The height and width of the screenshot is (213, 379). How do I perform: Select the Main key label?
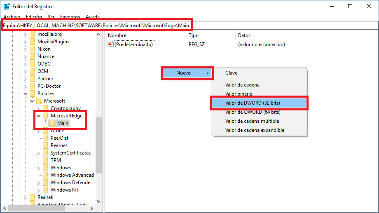coord(63,123)
